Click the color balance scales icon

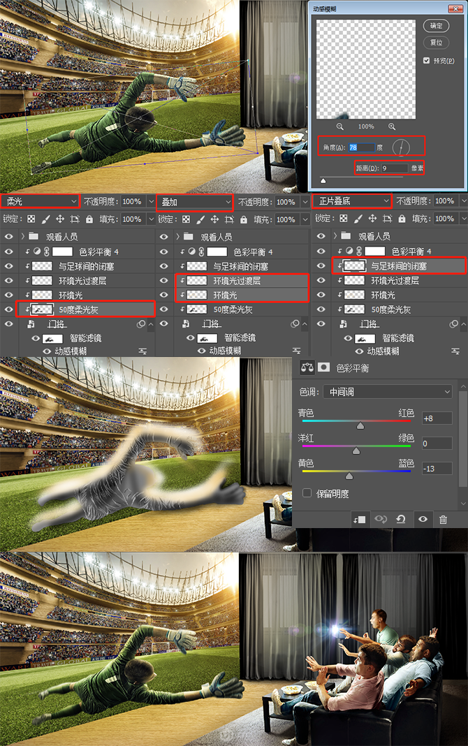pyautogui.click(x=307, y=367)
